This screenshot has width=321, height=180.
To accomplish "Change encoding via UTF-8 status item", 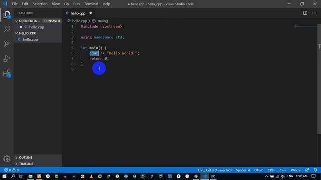I will [x=259, y=170].
